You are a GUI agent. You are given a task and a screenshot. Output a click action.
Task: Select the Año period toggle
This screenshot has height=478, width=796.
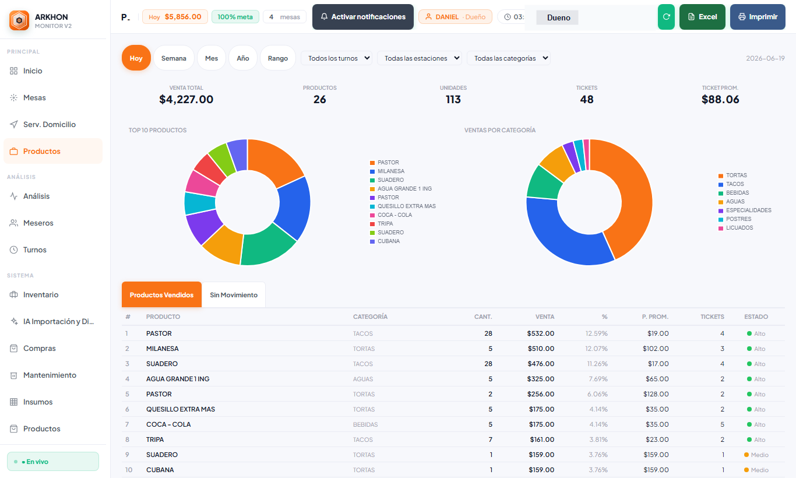click(x=243, y=58)
